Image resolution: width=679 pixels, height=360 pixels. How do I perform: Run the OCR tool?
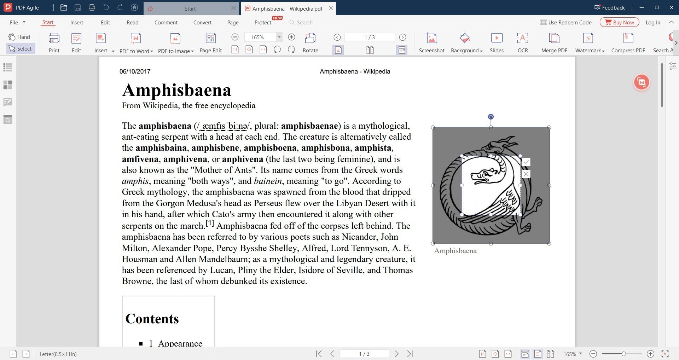pyautogui.click(x=523, y=43)
